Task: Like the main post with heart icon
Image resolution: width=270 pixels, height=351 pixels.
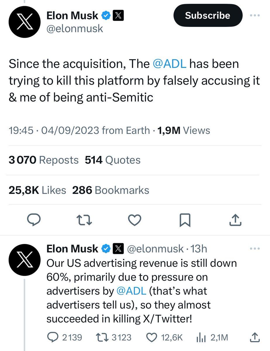Action: coord(135,220)
